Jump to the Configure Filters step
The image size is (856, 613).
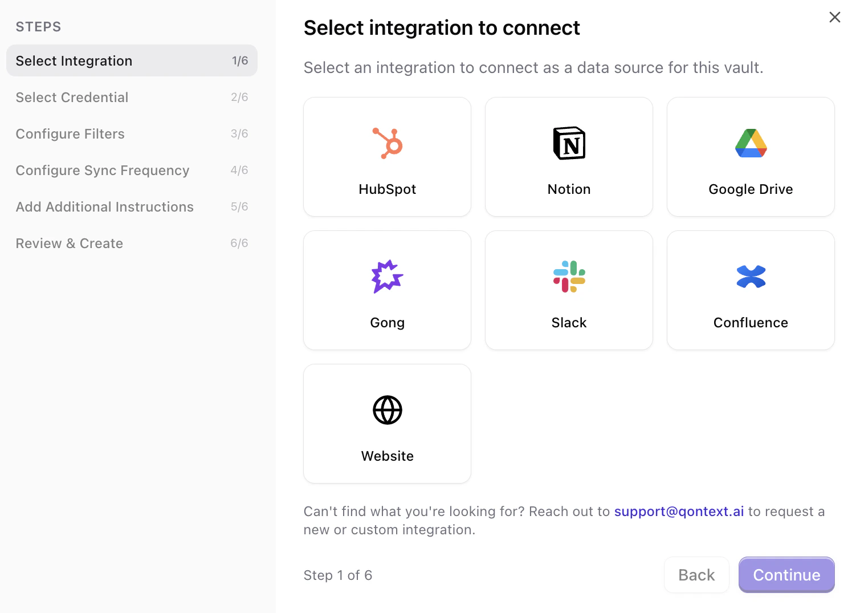click(70, 133)
